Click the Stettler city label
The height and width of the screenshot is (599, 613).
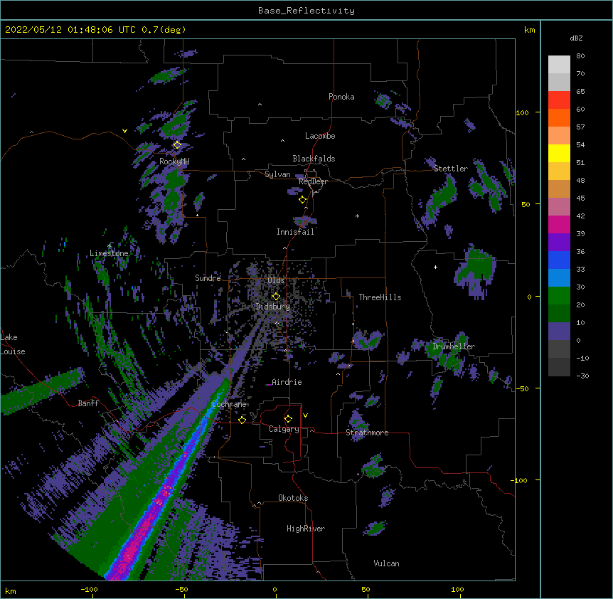451,169
